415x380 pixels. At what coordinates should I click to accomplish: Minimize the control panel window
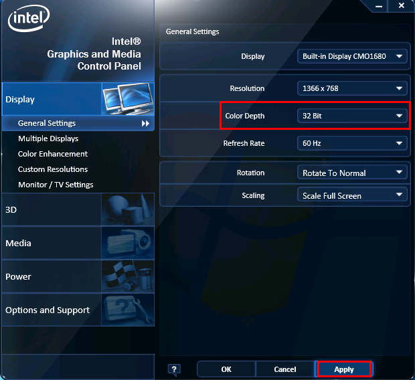coord(379,6)
